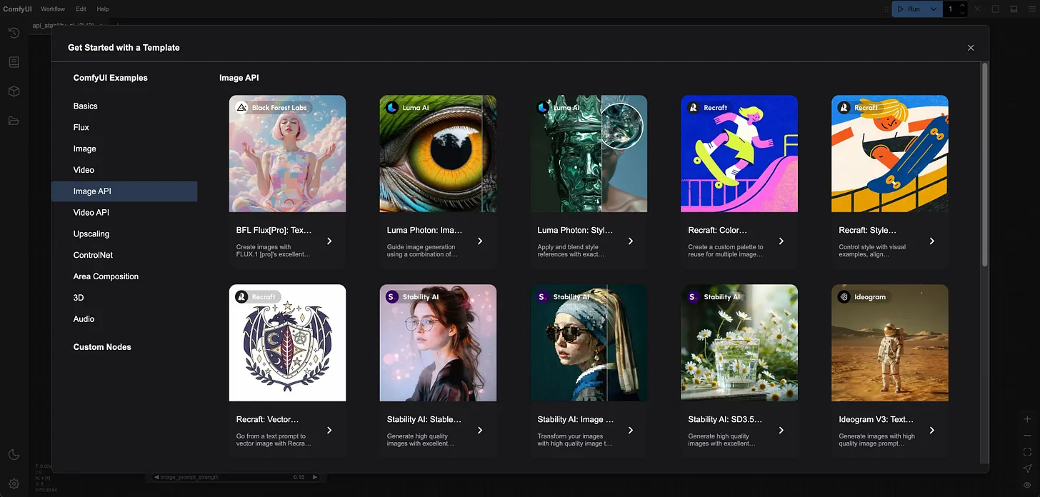Viewport: 1040px width, 497px height.
Task: Click the zoom in plus icon
Action: [1027, 419]
